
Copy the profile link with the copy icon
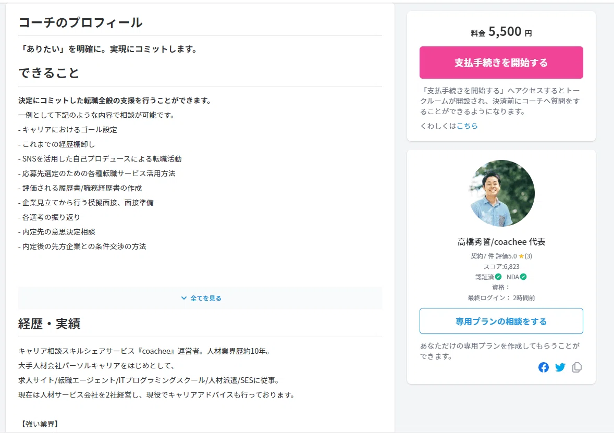[x=577, y=367]
